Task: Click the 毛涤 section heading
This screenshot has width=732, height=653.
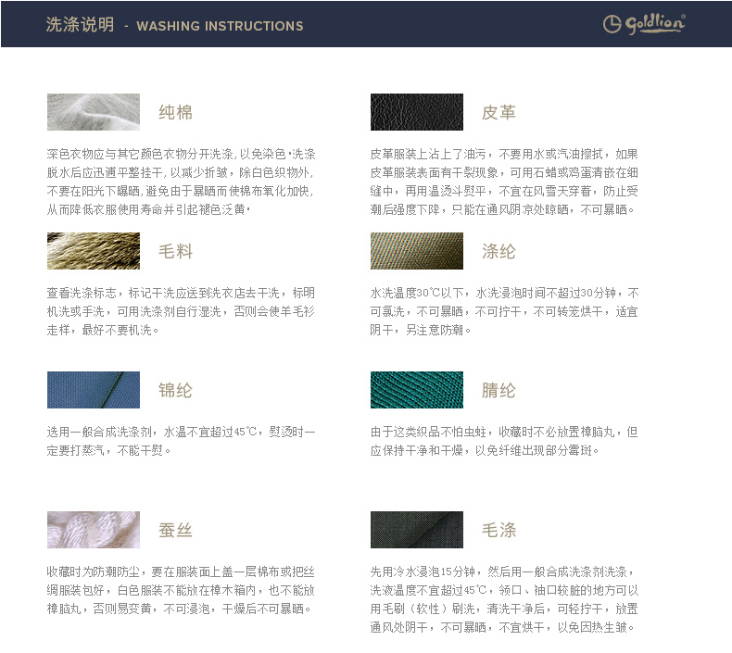Action: pyautogui.click(x=499, y=530)
